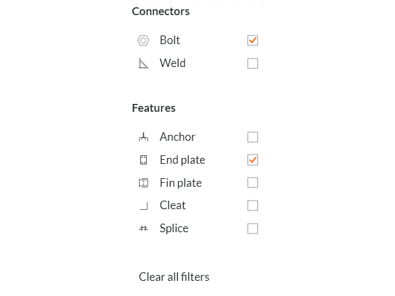Click the Weld triangle icon
395x296 pixels.
point(143,64)
